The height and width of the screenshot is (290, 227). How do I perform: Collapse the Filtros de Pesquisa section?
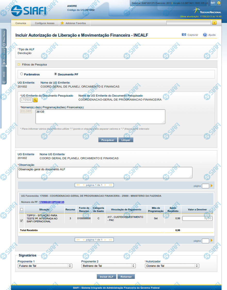(19, 65)
